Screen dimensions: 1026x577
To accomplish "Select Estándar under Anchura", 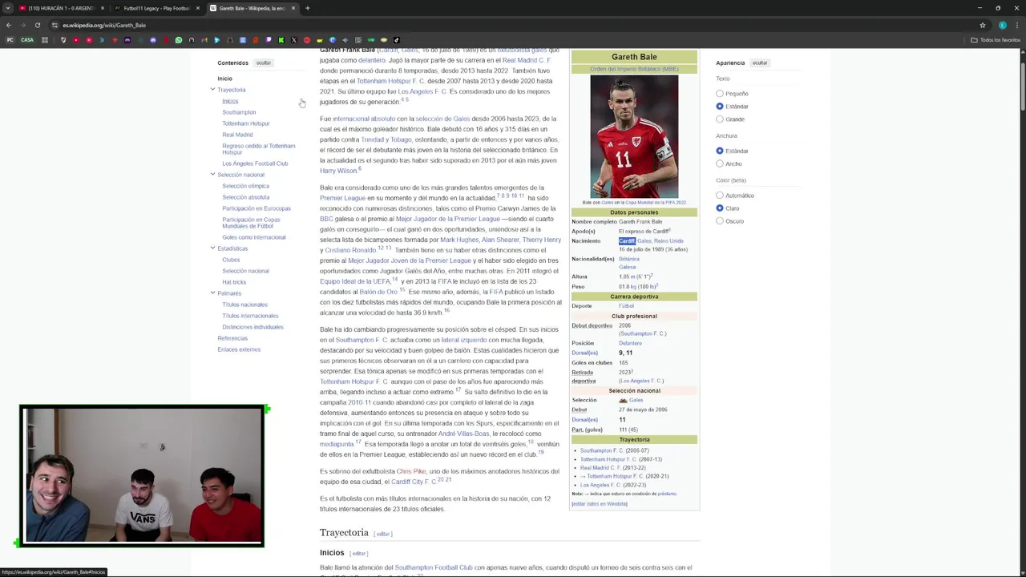I will click(x=720, y=151).
